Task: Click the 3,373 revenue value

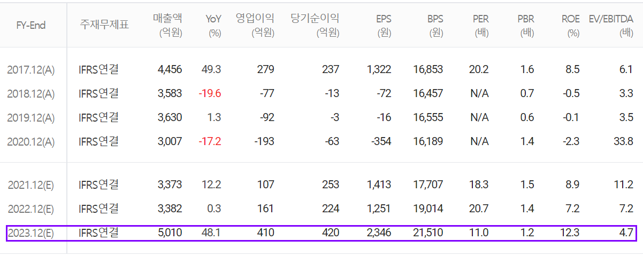Action: point(170,185)
